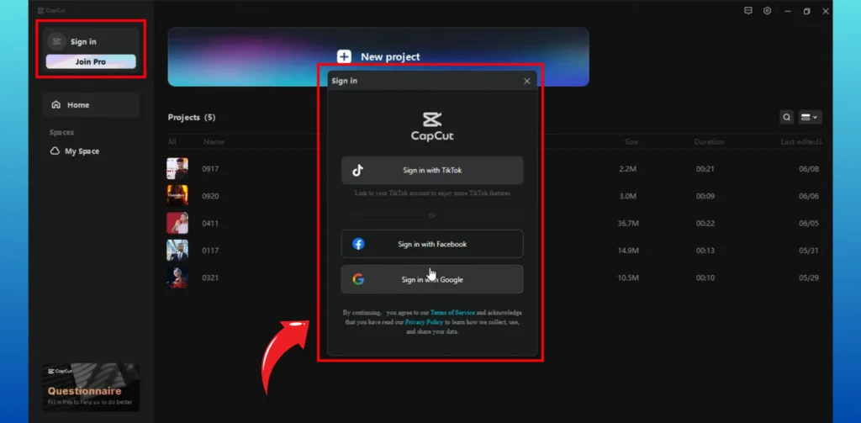Select project name 0117

[x=210, y=251]
